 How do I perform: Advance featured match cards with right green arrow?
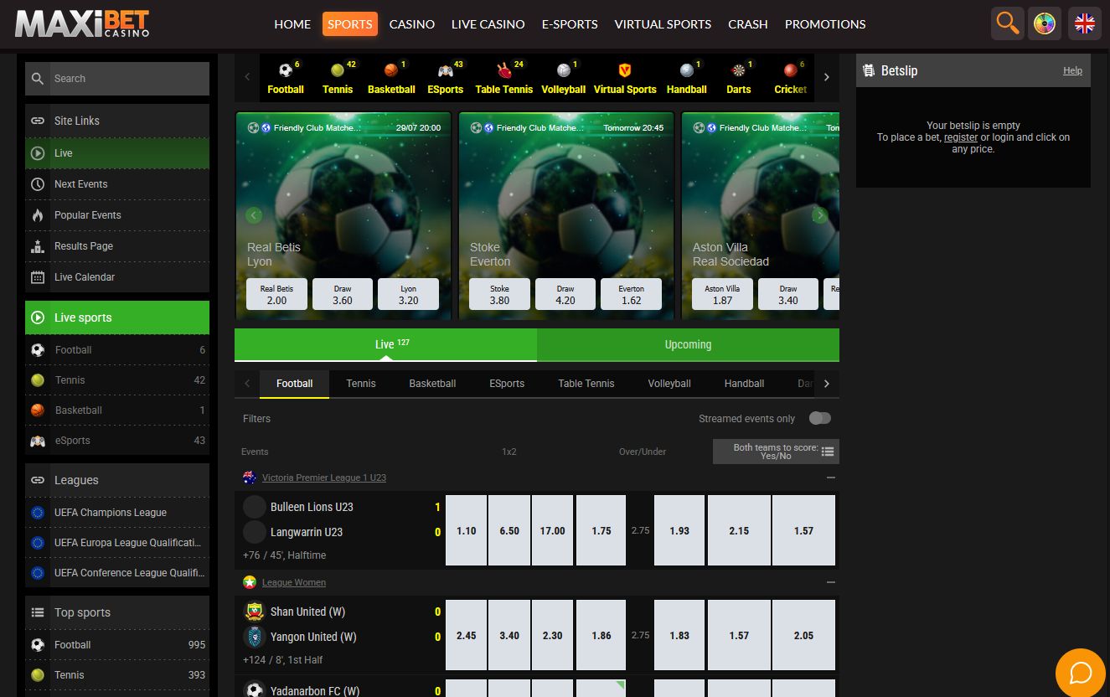820,215
